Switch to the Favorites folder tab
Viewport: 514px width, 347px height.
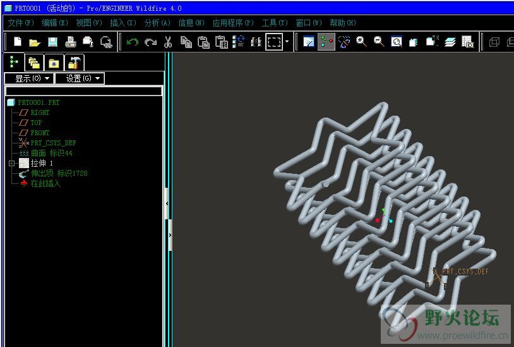click(x=54, y=63)
